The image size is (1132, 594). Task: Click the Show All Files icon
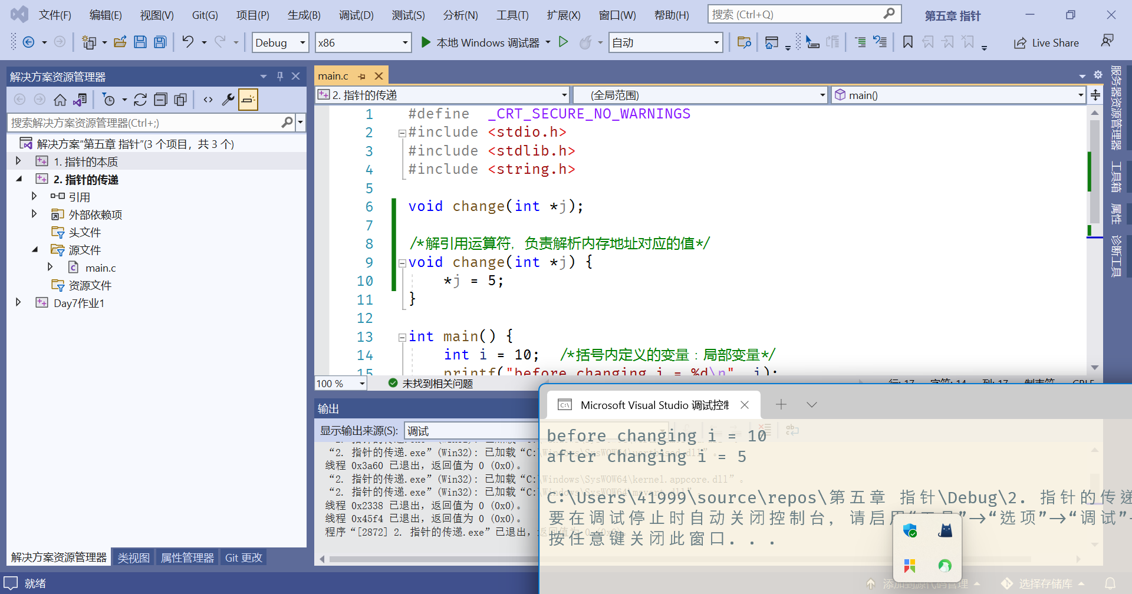point(180,100)
